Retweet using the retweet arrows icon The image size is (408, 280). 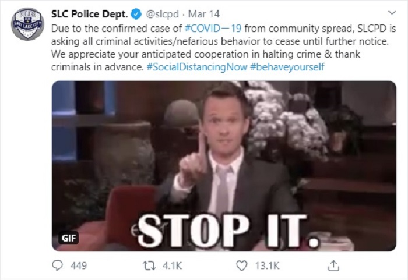click(x=149, y=265)
